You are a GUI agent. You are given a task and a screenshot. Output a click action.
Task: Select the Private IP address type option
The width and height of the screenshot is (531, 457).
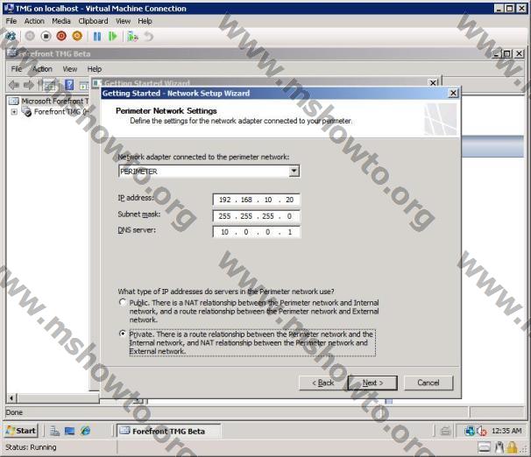[x=123, y=334]
